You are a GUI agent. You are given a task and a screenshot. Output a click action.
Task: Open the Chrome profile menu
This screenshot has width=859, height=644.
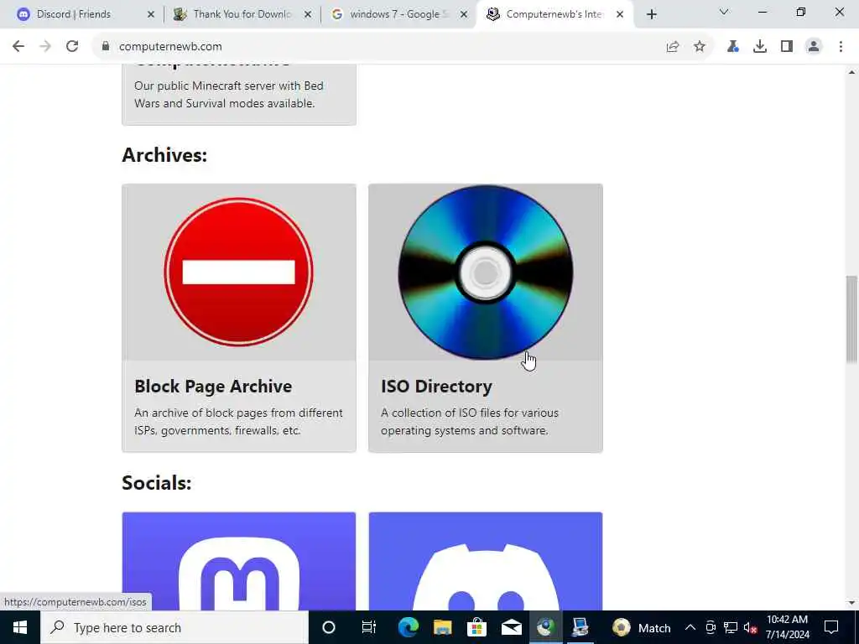coord(814,47)
